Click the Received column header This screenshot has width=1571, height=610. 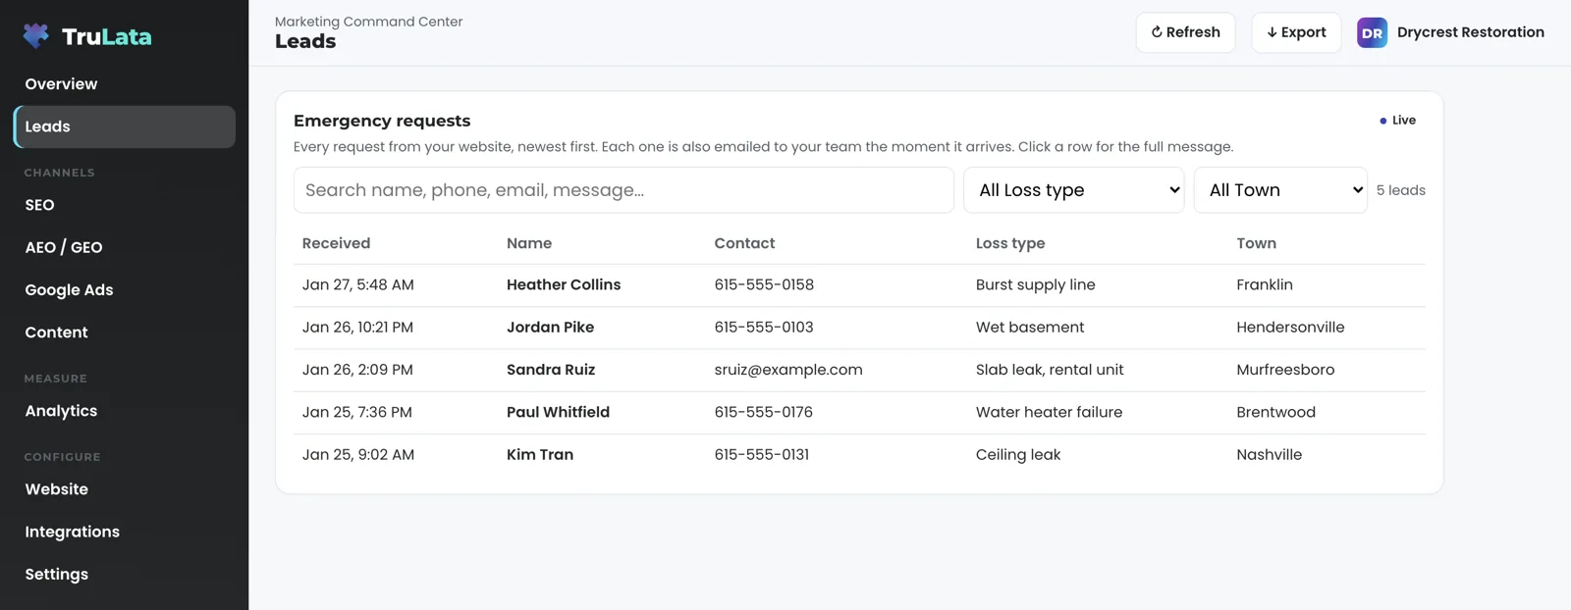(x=336, y=243)
